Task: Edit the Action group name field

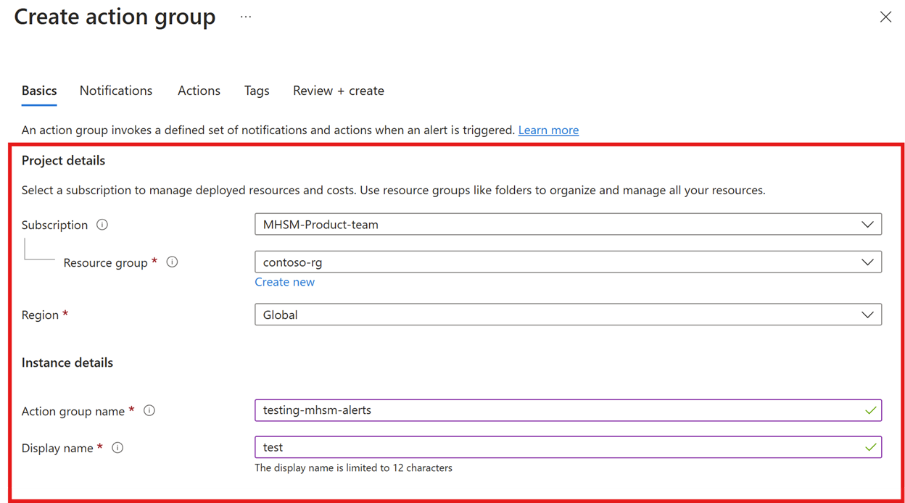Action: 568,410
